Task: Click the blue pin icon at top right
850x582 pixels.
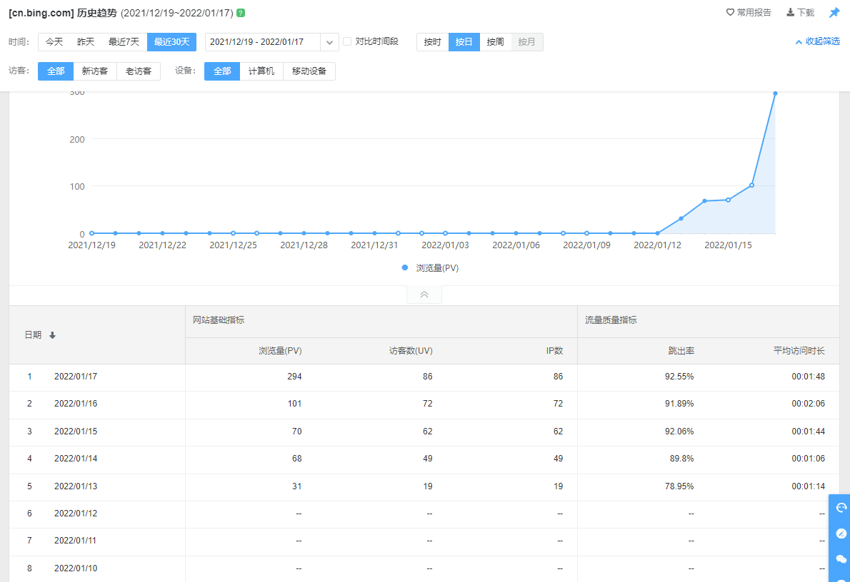Action: [834, 13]
